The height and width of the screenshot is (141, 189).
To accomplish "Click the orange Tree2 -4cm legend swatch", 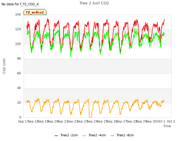I will coord(84,136).
